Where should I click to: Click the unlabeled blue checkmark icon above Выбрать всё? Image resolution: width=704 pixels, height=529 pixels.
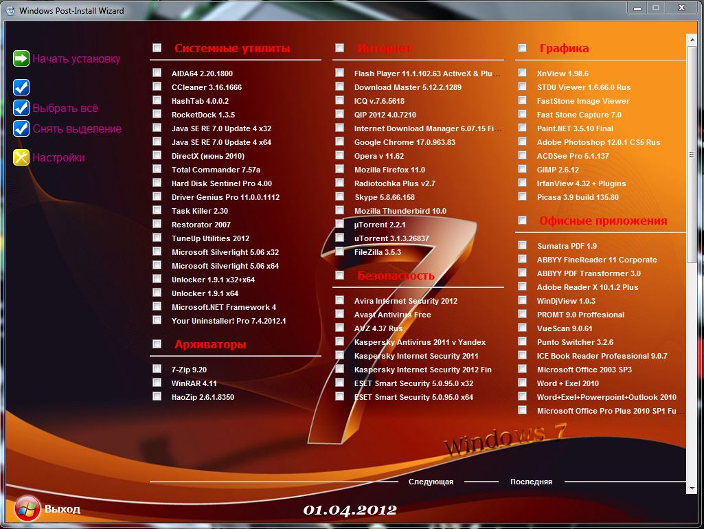[21, 87]
